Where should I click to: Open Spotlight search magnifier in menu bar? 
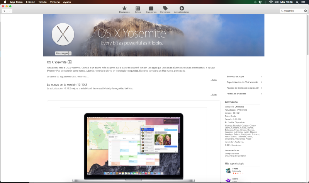297,2
